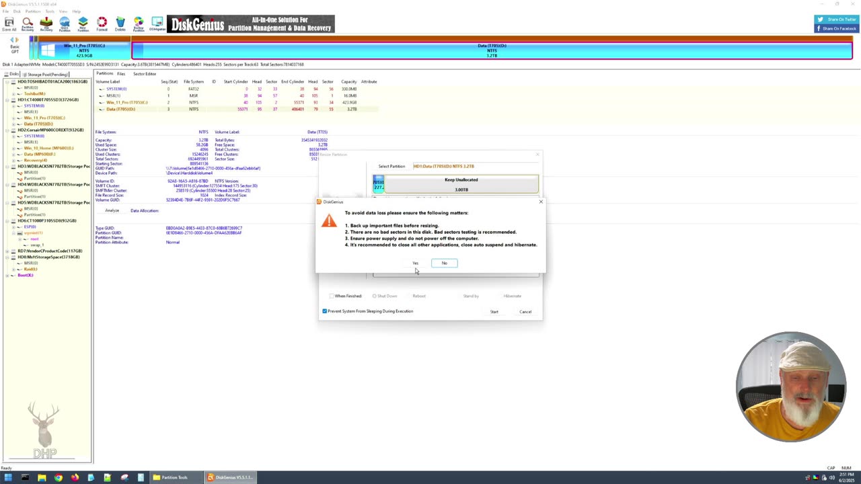Collapse the HD2 Corsair MP600 disk node

click(x=7, y=130)
